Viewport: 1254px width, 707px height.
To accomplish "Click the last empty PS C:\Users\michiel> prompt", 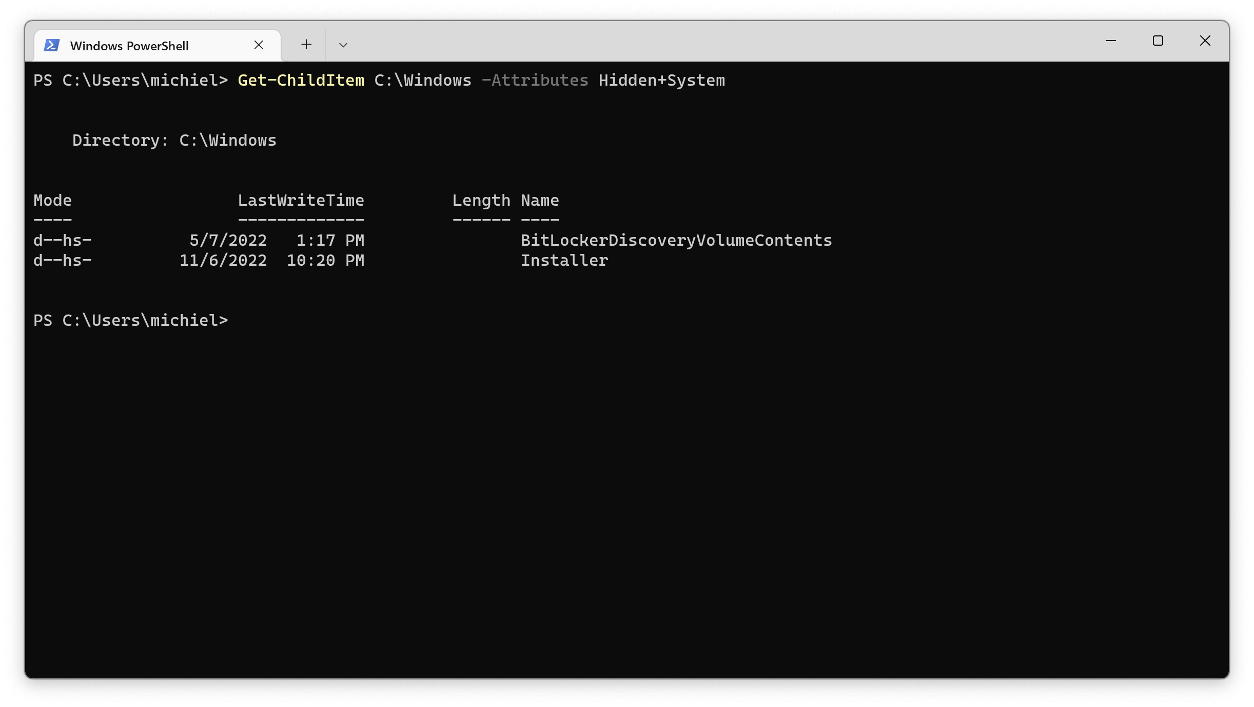I will [x=131, y=321].
